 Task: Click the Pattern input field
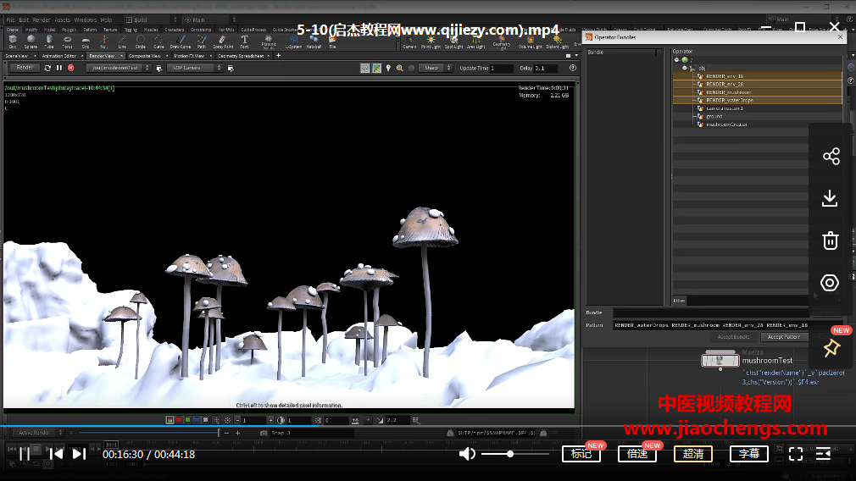tap(711, 325)
